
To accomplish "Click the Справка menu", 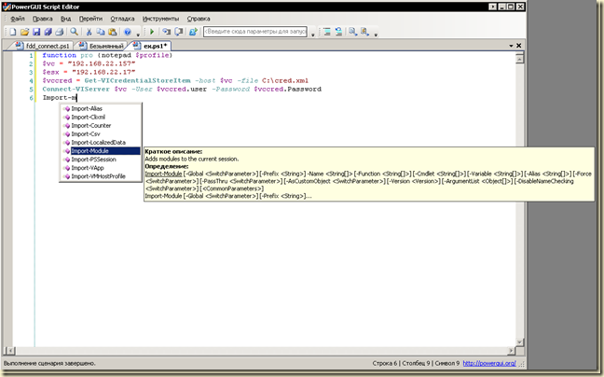I will [x=199, y=18].
